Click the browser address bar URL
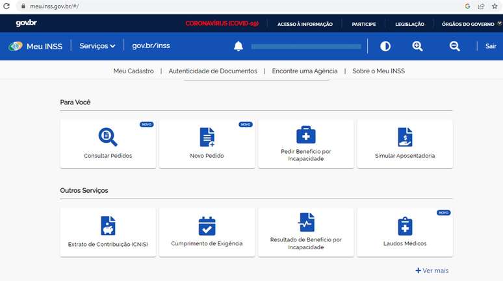This screenshot has width=503, height=281. pos(54,6)
